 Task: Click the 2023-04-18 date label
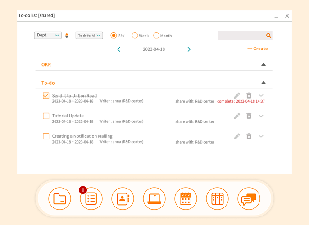point(154,49)
